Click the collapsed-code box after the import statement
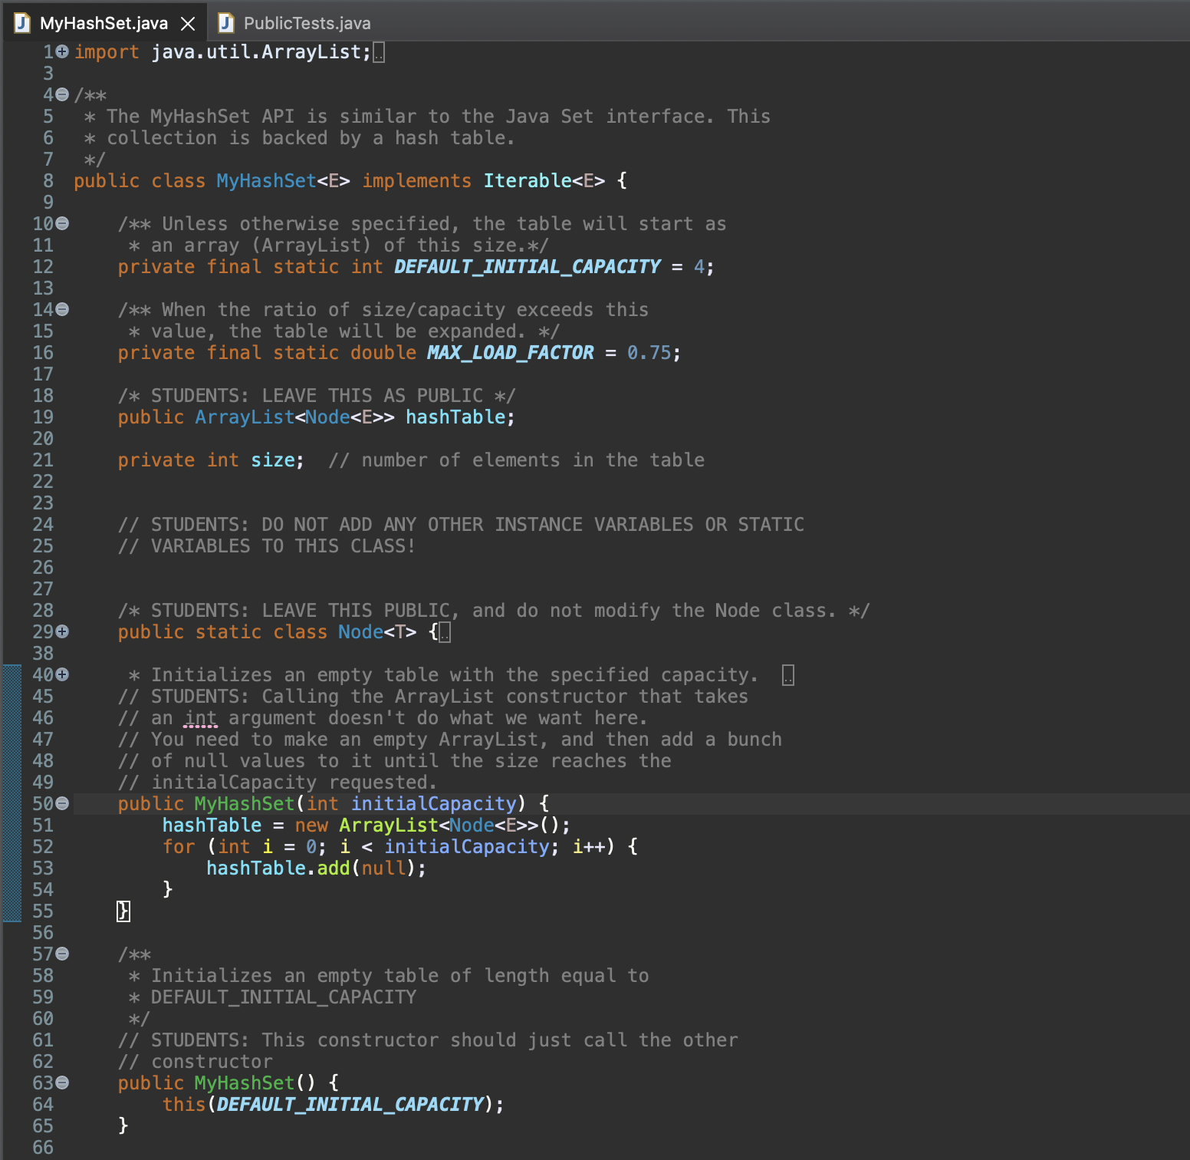Viewport: 1190px width, 1160px height. 379,52
